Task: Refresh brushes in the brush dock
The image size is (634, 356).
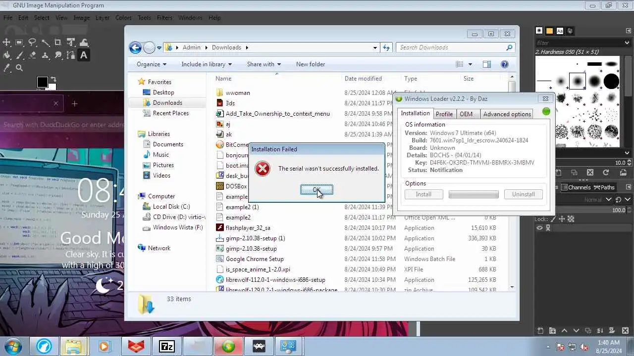Action: pyautogui.click(x=605, y=173)
